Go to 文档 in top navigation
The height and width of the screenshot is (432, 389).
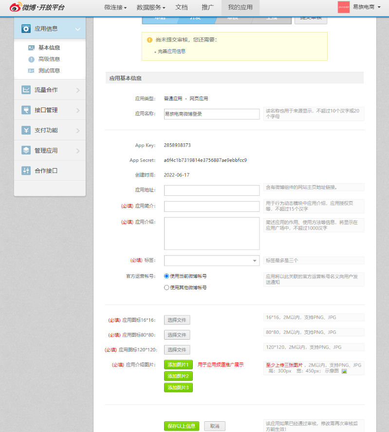(181, 8)
